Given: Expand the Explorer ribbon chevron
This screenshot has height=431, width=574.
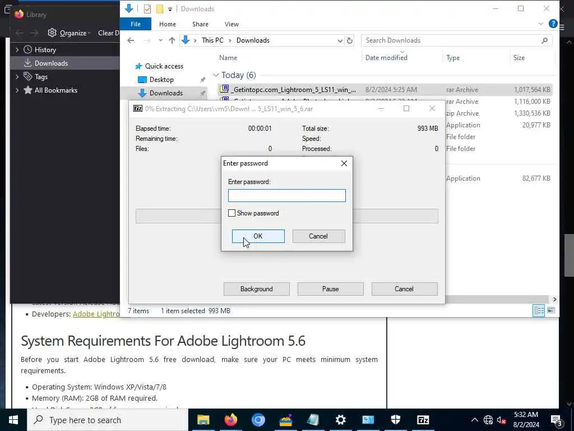Looking at the screenshot, I should [x=541, y=24].
